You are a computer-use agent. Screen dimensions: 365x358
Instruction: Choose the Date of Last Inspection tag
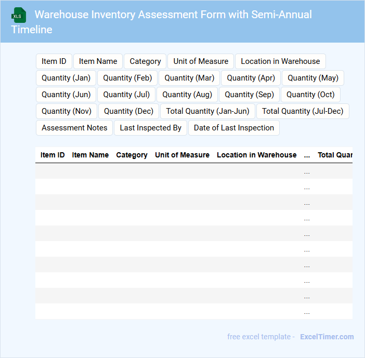(x=233, y=128)
